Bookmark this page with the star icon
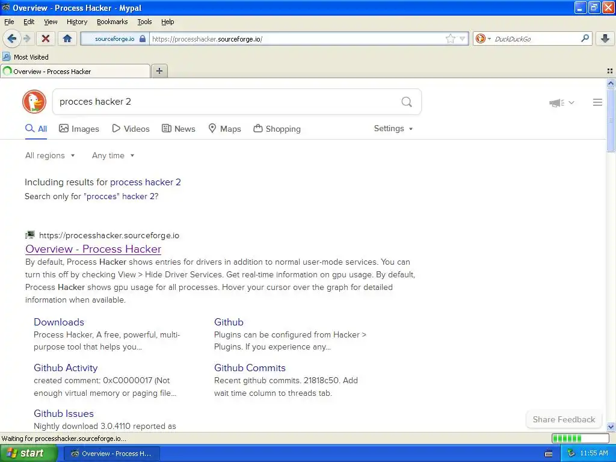The height and width of the screenshot is (462, 616). pyautogui.click(x=450, y=38)
